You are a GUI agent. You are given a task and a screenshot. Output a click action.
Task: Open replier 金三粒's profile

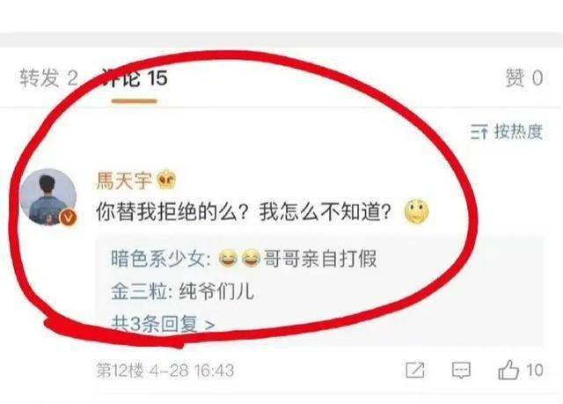[x=138, y=290]
